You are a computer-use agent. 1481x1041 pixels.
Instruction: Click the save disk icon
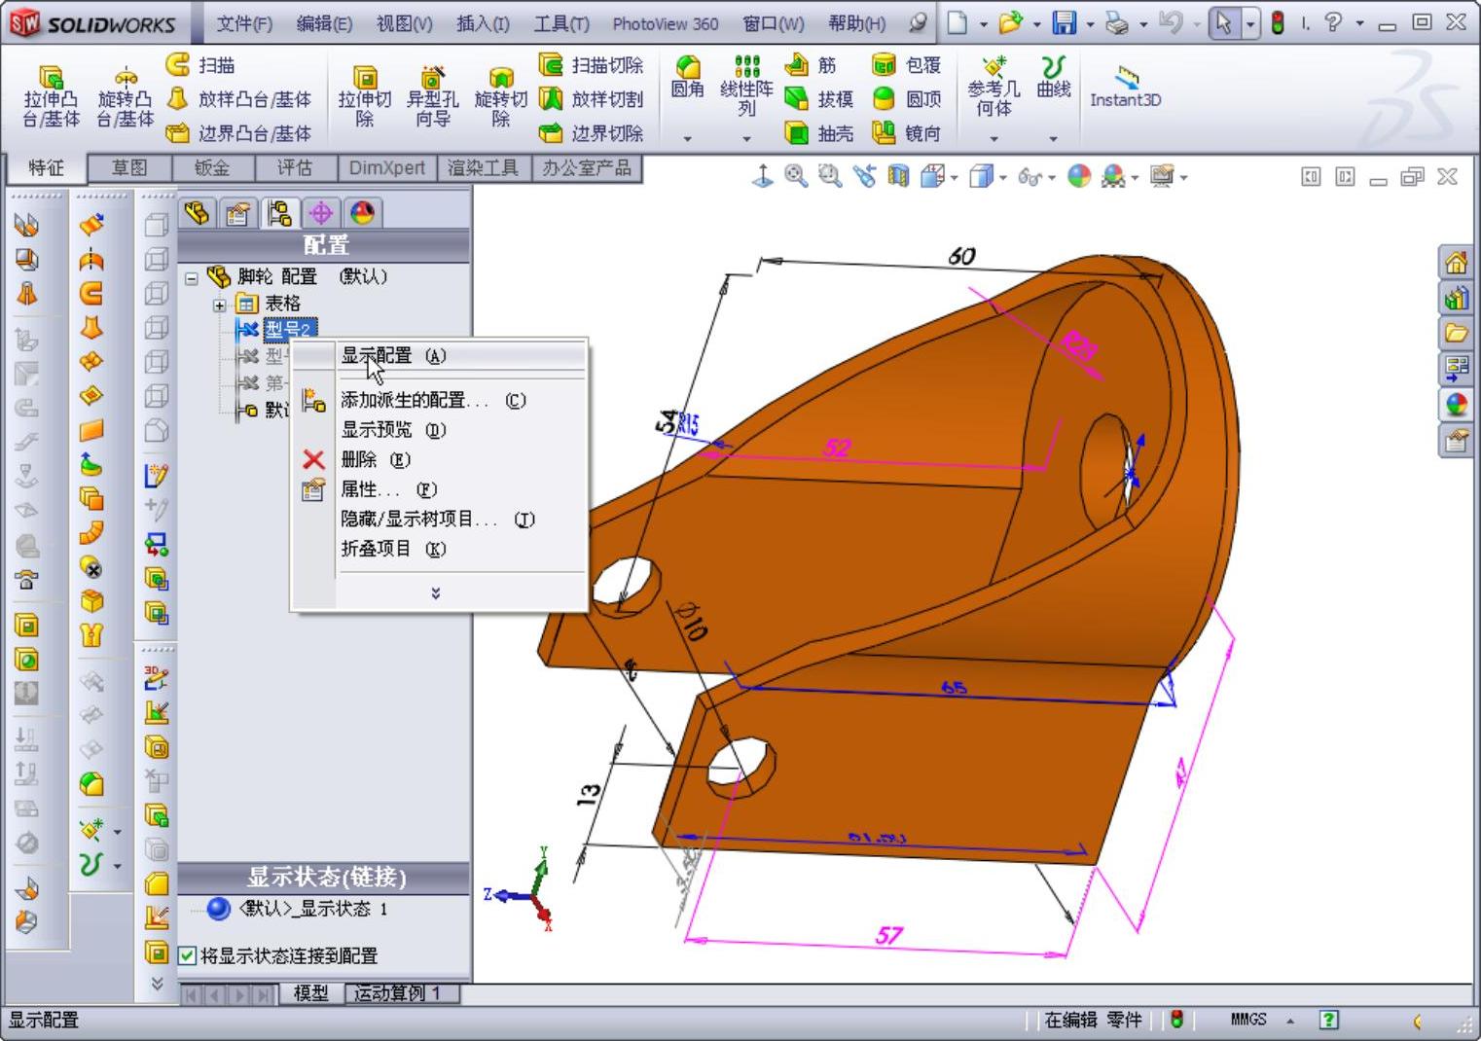[x=1065, y=22]
